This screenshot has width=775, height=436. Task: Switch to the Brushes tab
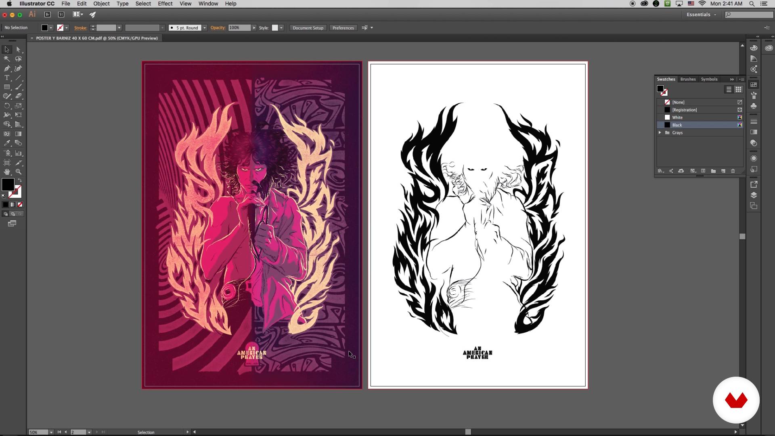[x=688, y=79]
